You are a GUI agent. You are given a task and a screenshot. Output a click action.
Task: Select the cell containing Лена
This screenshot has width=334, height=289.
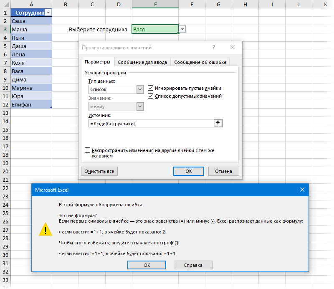coord(31,54)
